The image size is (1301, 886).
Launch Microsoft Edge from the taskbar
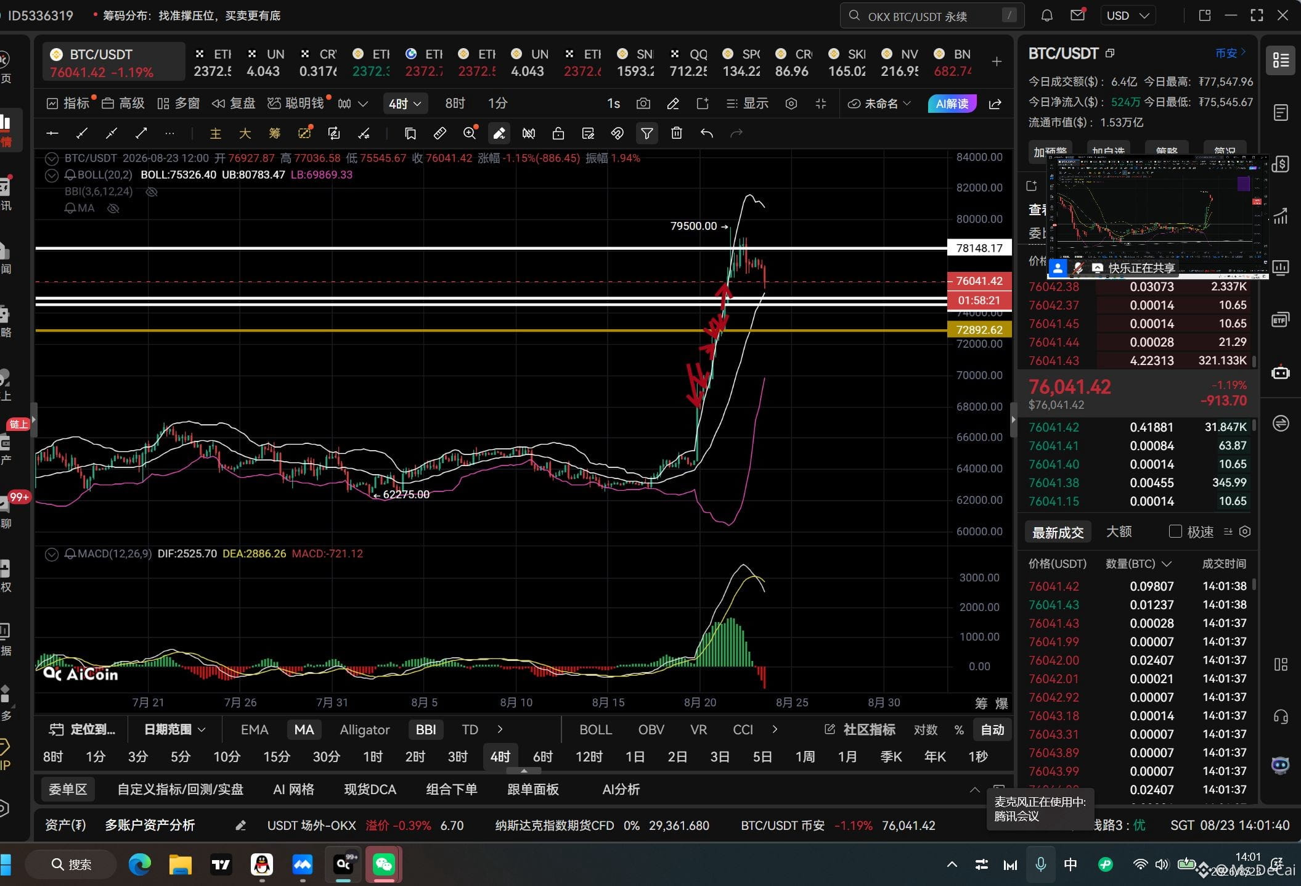[140, 864]
